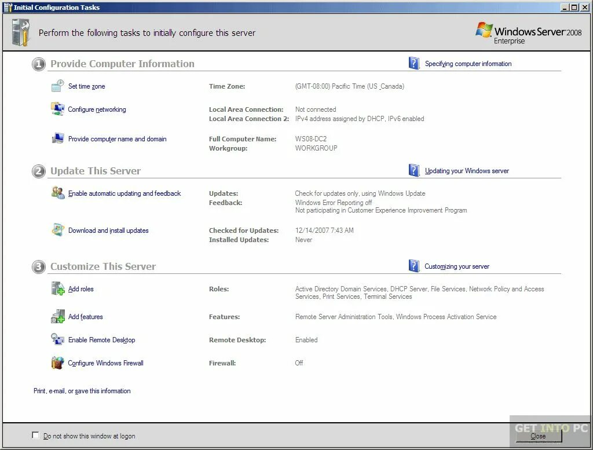The width and height of the screenshot is (593, 450).
Task: Click help icon beside Specifying computer information
Action: (x=414, y=63)
